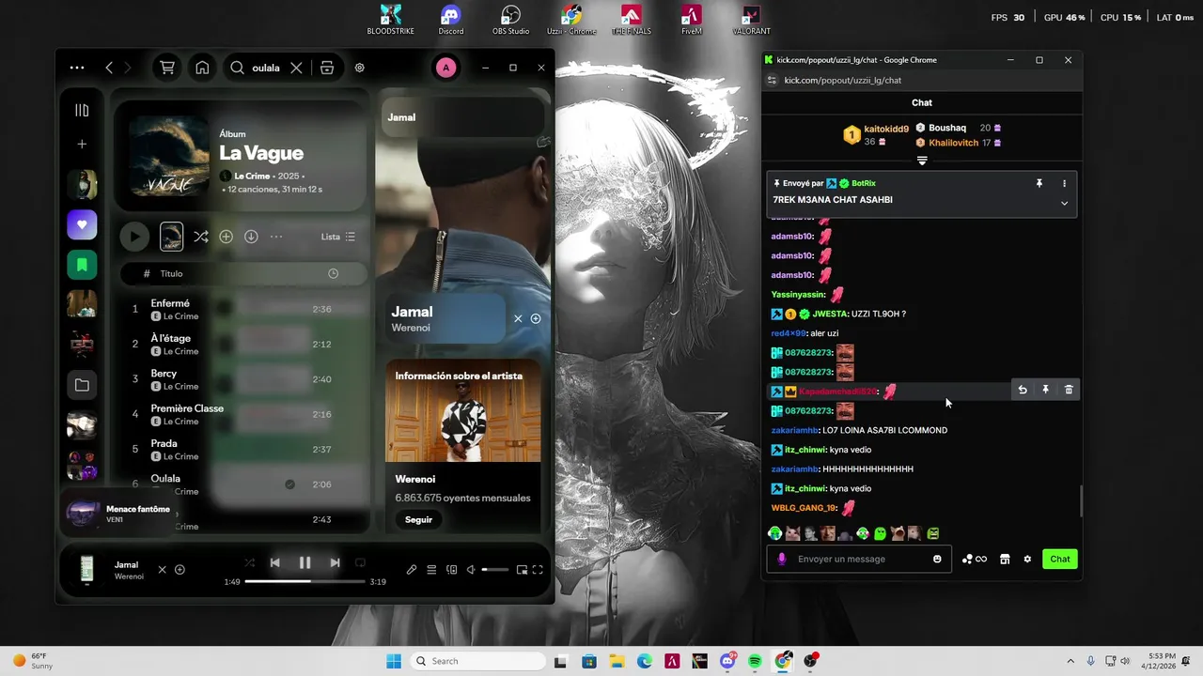
Task: Toggle repeat in the player bar
Action: pos(360,562)
